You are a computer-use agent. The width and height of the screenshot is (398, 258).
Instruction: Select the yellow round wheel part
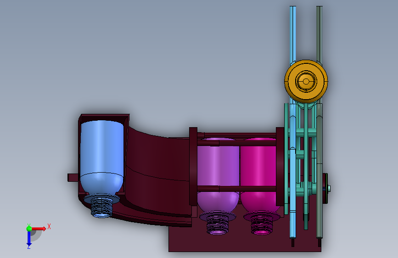point(306,82)
